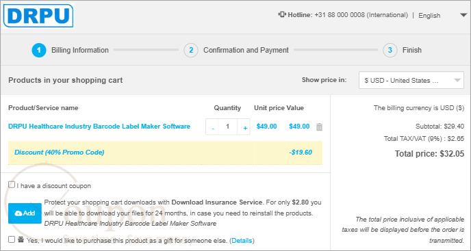Viewport: 471px width, 251px height.
Task: Click the hotline number '+31 88 000 0008'
Action: (x=340, y=15)
